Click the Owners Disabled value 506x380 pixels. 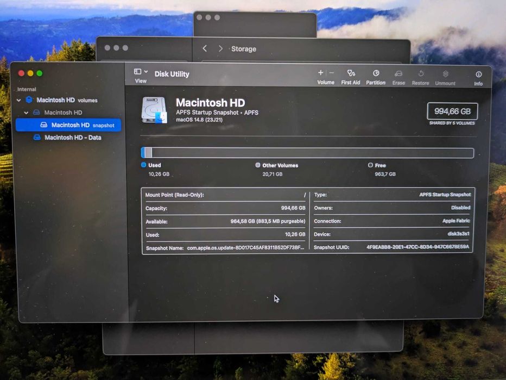460,208
